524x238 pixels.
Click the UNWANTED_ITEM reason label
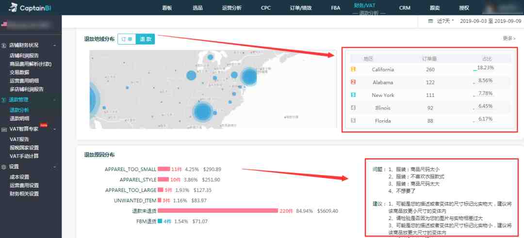(x=135, y=200)
